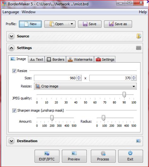The image size is (149, 167).
Task: Expand the Source section chevron
Action: click(11, 36)
